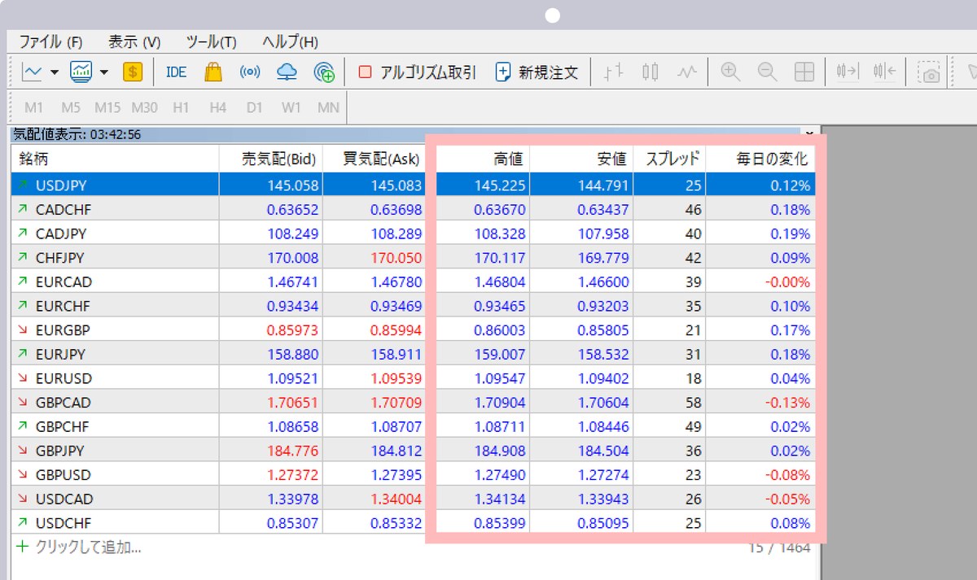Screen dimensions: 977x580
Task: Select bar chart icon
Action: pyautogui.click(x=613, y=72)
